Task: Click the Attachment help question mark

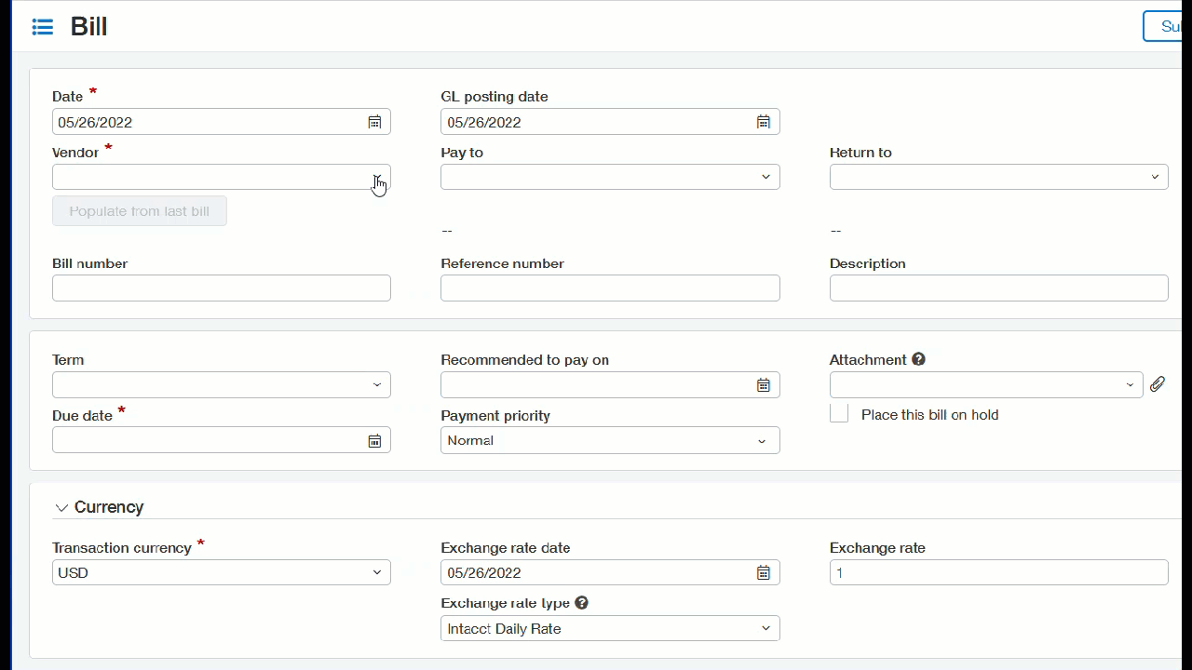Action: [918, 358]
